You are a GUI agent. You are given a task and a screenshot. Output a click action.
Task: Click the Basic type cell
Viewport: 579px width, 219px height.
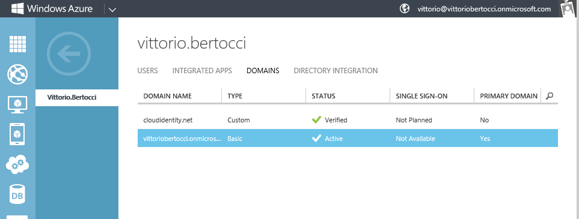click(235, 139)
